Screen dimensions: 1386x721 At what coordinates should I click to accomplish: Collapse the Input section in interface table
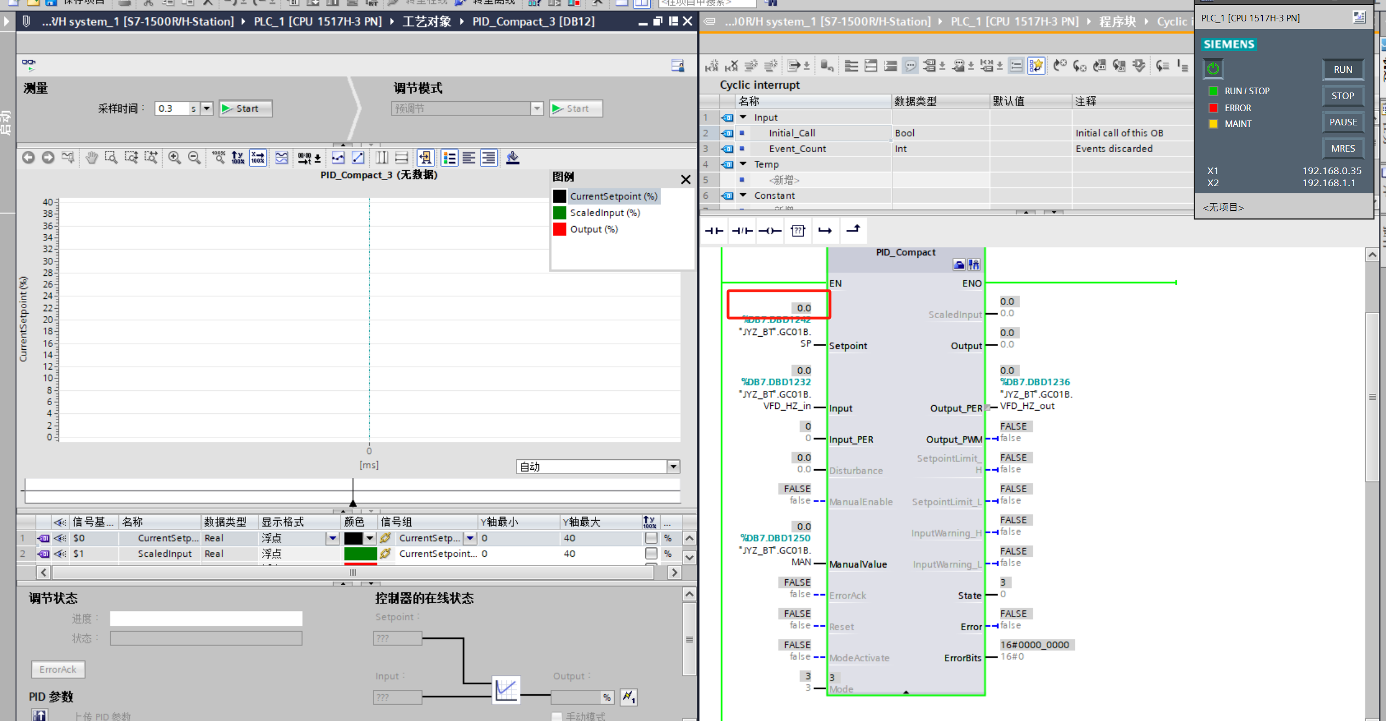coord(743,117)
